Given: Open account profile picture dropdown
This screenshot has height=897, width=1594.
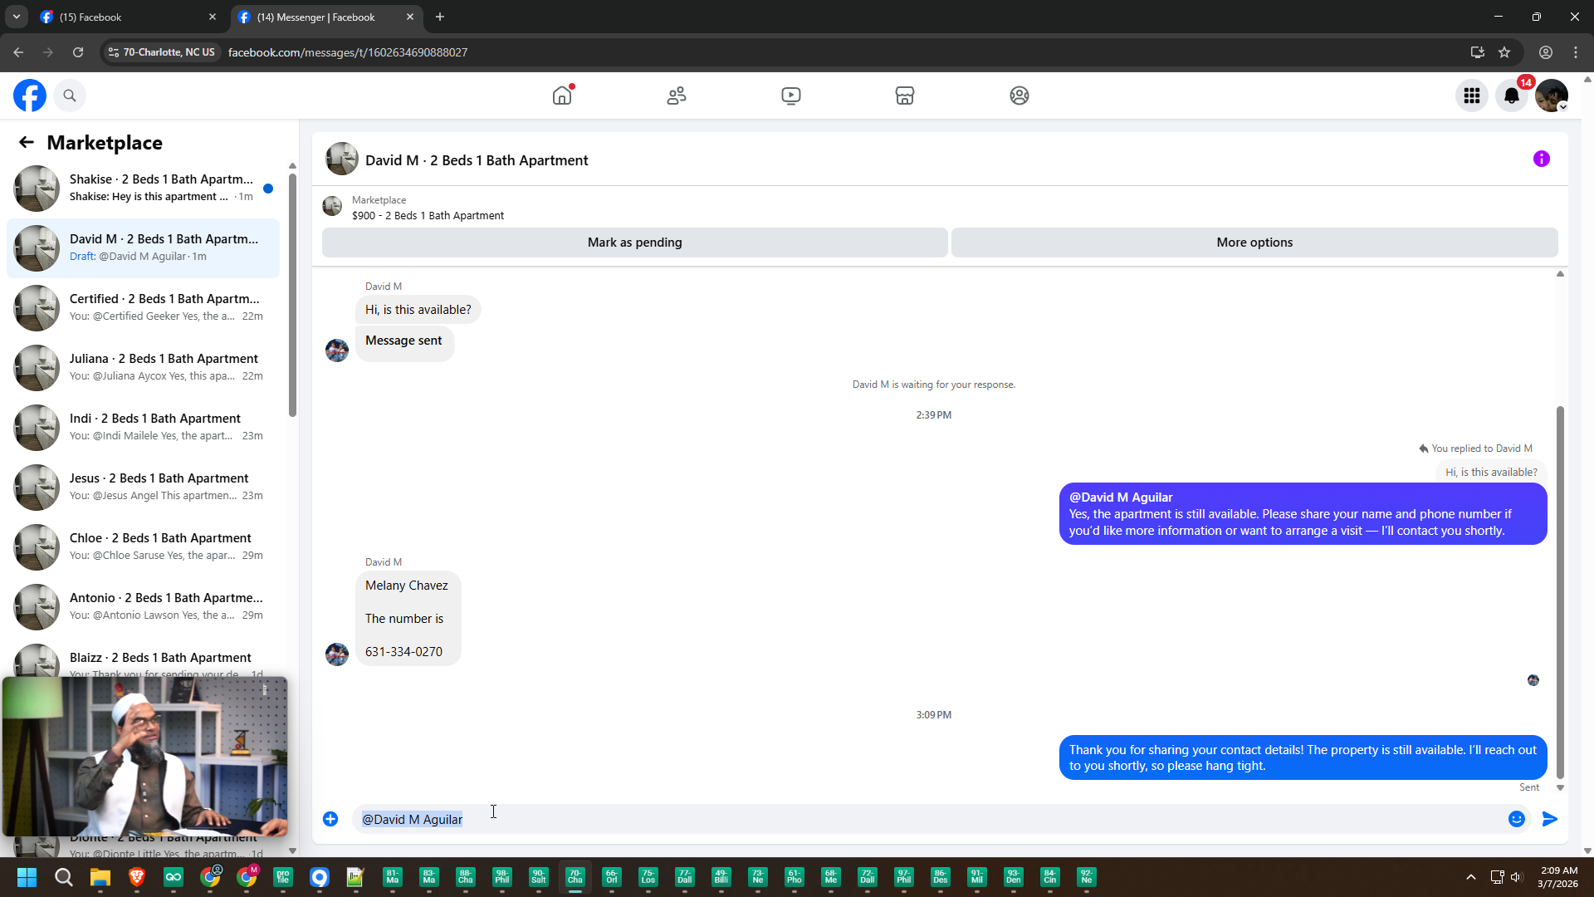Looking at the screenshot, I should tap(1551, 96).
